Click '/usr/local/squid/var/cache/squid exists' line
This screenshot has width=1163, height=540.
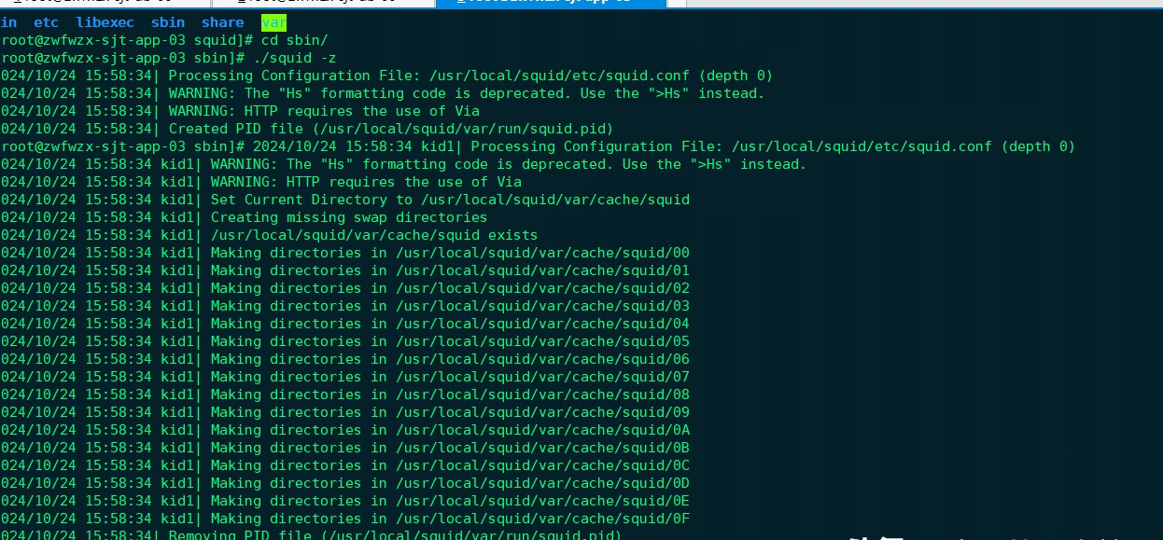click(270, 235)
